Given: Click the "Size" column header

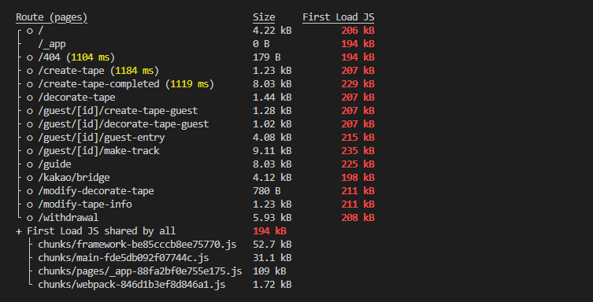Looking at the screenshot, I should click(x=264, y=17).
